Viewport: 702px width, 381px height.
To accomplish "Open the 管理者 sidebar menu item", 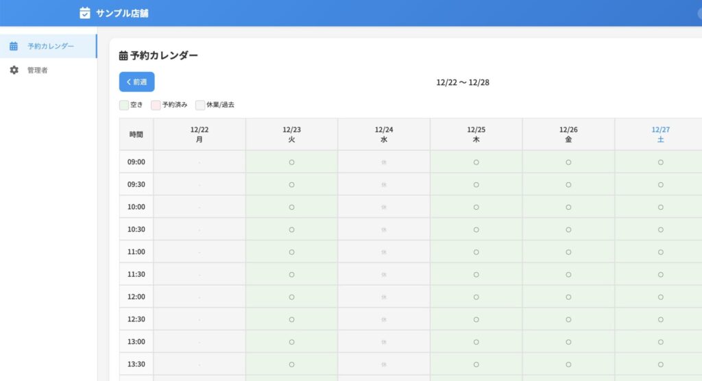I will 37,70.
